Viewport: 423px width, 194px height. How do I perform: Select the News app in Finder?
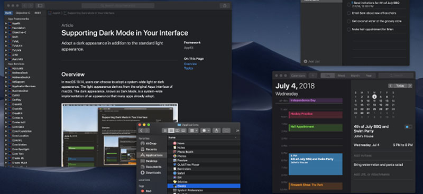(204, 143)
